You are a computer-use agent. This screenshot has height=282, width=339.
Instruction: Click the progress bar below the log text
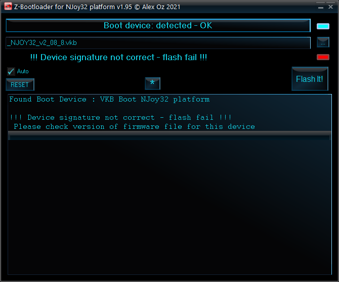169,138
